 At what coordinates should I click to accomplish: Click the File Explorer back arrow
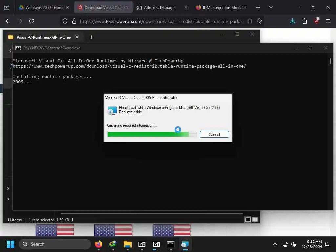pyautogui.click(x=10, y=50)
